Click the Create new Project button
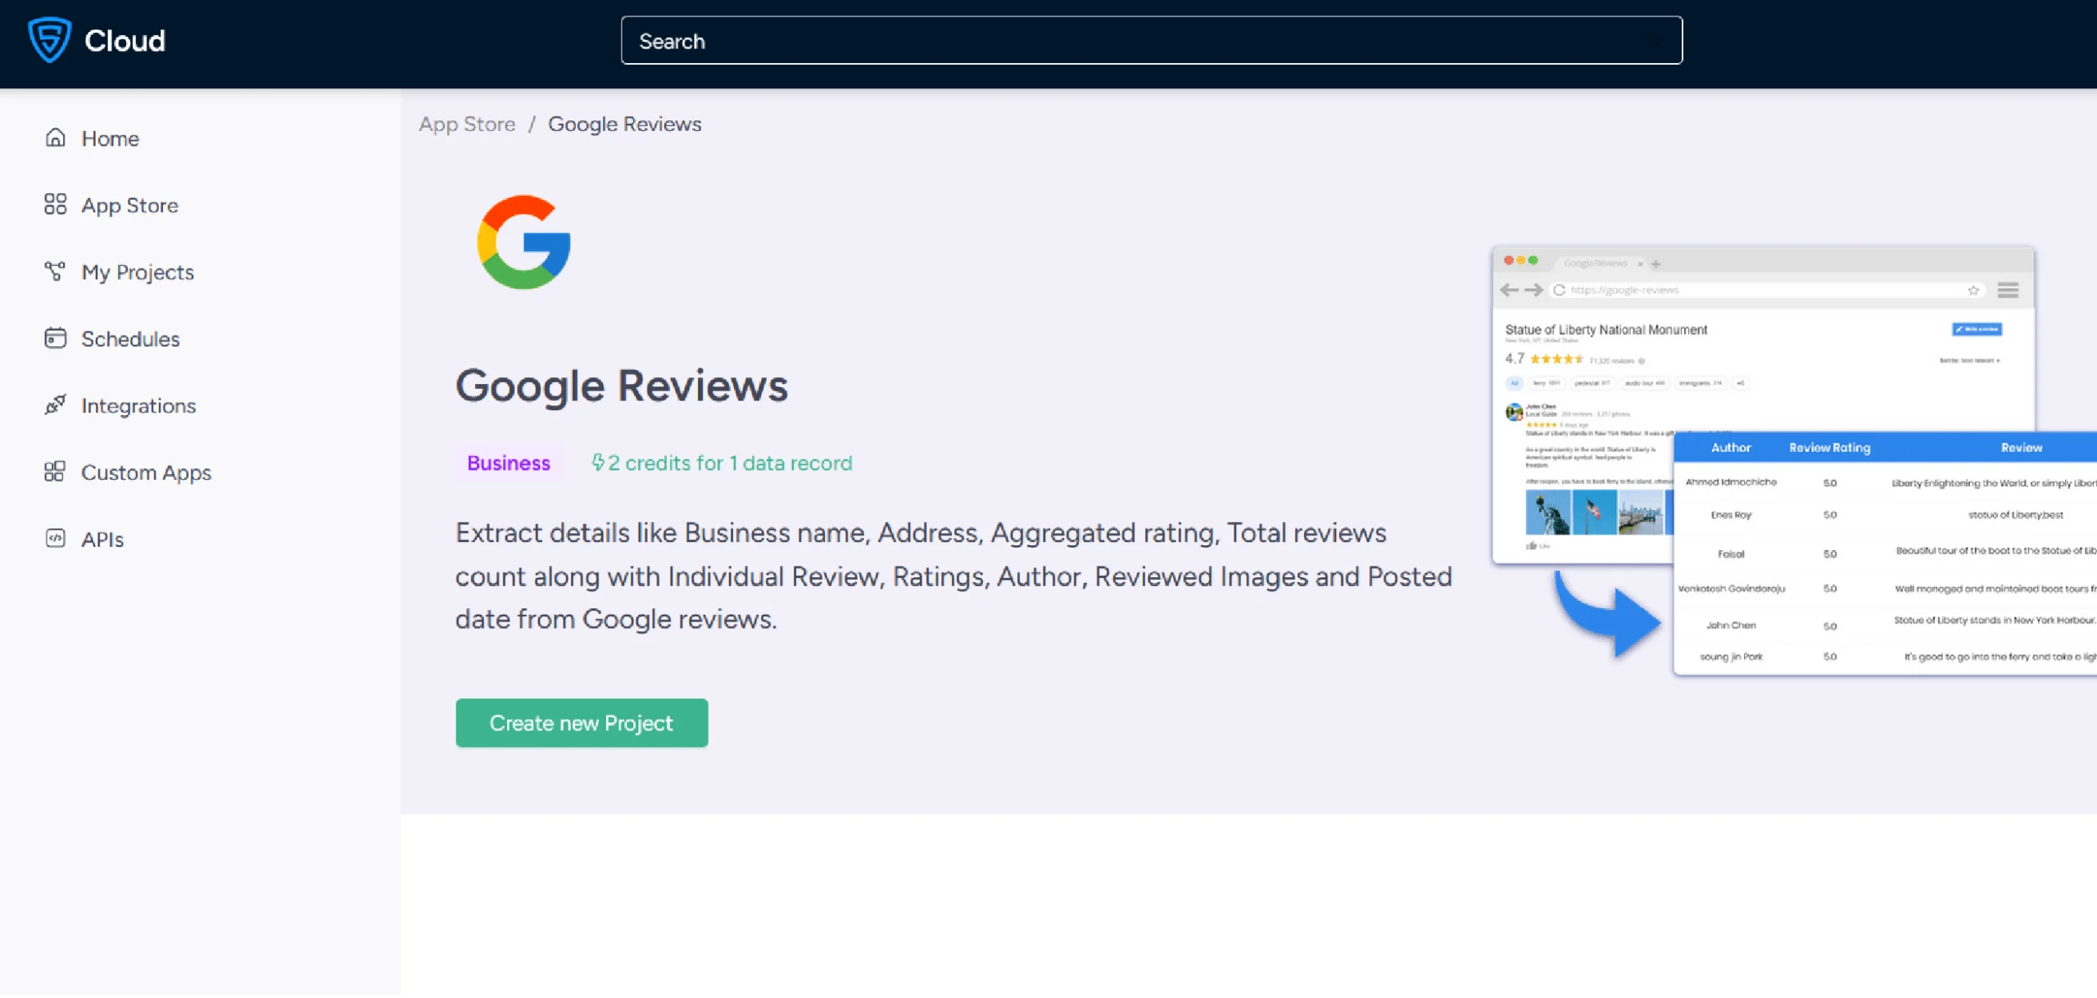This screenshot has width=2097, height=998. tap(582, 724)
